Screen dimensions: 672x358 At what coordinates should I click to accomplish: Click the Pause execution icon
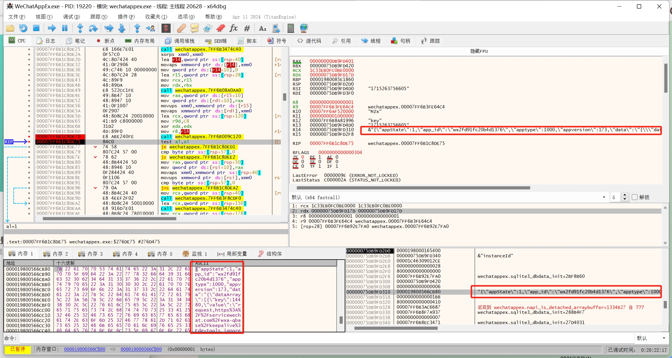coord(65,28)
